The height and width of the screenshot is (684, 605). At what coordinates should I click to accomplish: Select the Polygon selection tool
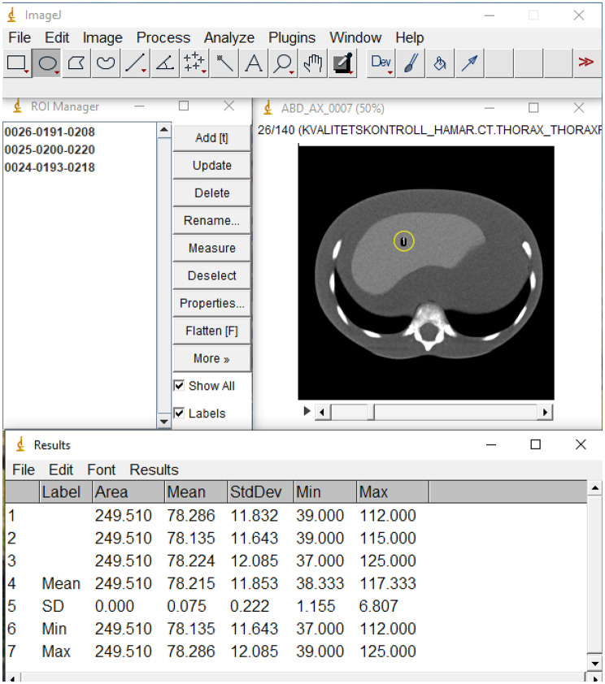click(76, 63)
